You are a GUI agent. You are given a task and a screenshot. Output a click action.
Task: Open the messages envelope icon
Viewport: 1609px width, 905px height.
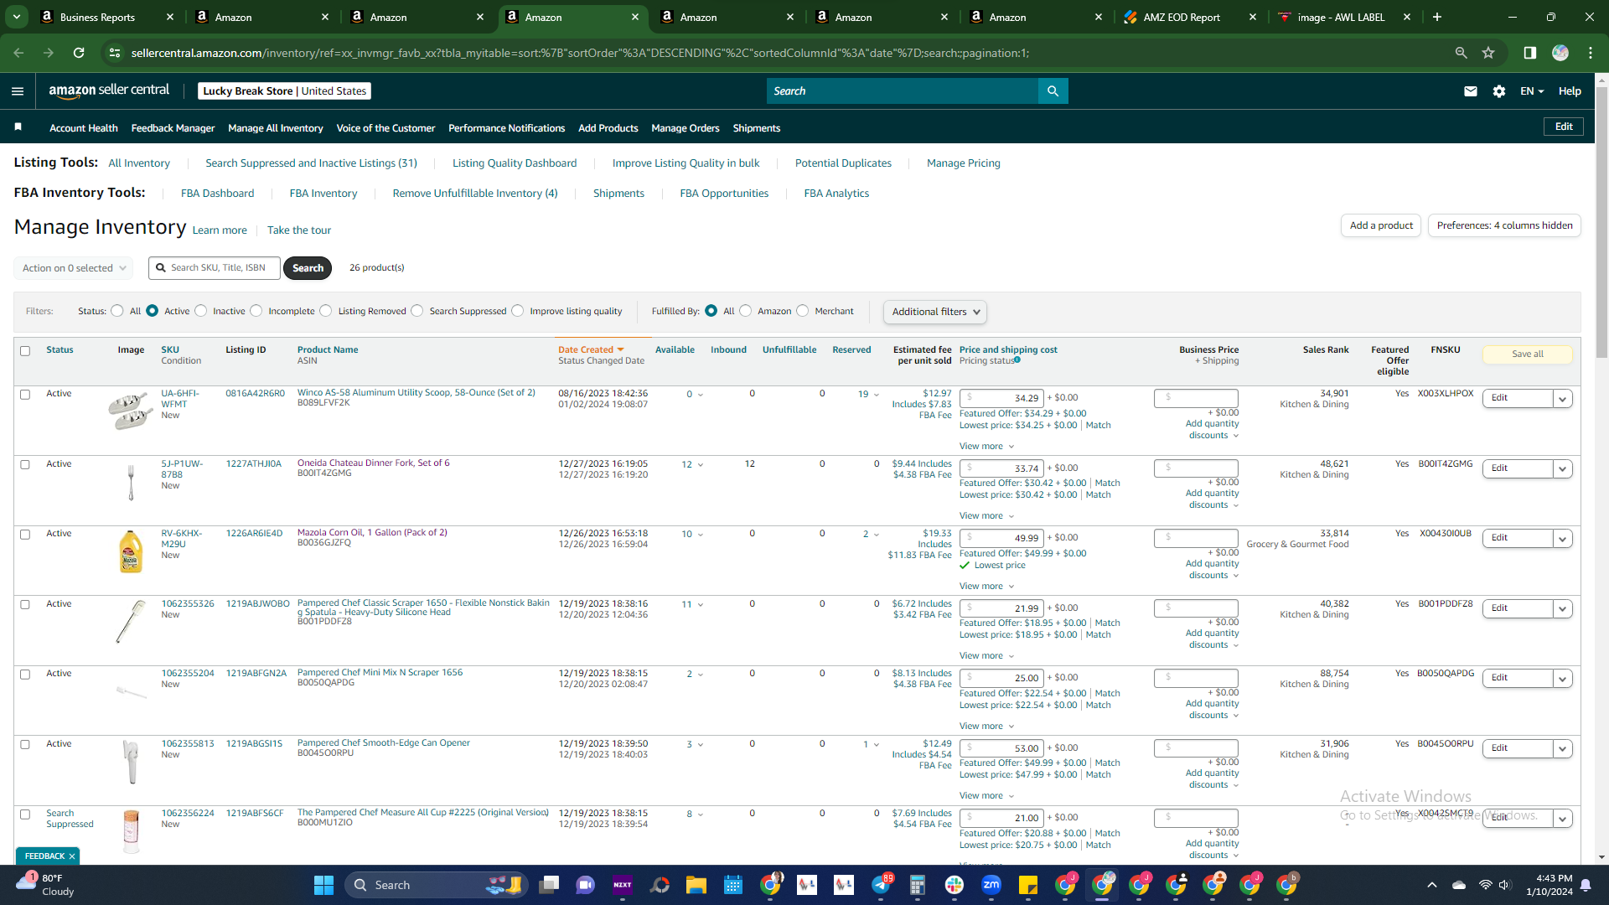[1471, 91]
